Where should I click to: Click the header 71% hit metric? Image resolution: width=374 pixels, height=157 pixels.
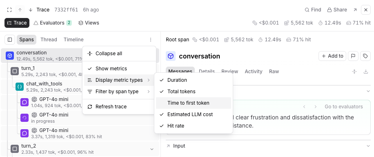[358, 23]
